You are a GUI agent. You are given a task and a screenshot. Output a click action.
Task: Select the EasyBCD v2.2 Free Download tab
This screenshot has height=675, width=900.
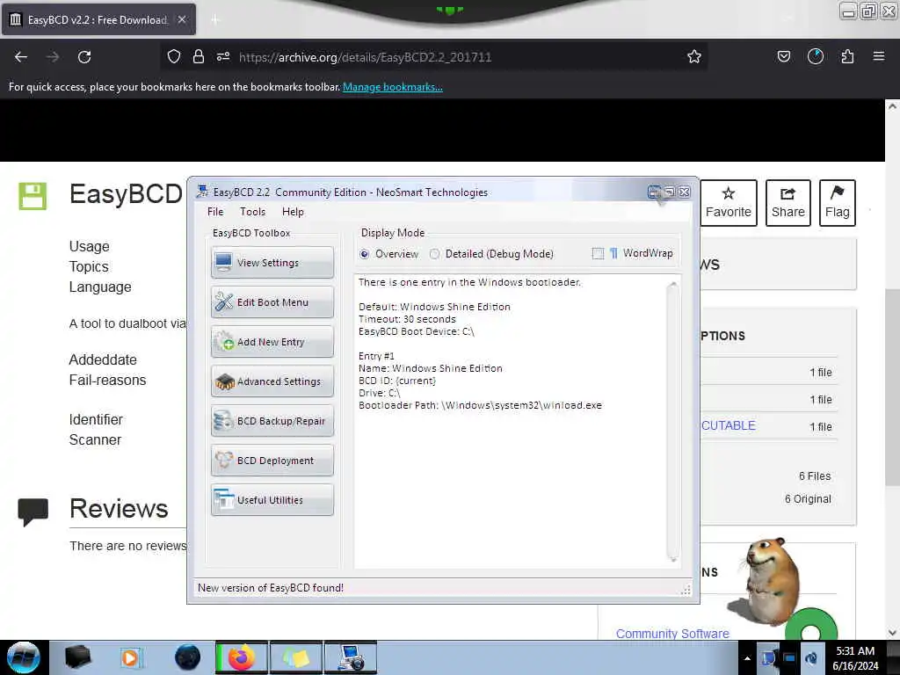(x=98, y=19)
